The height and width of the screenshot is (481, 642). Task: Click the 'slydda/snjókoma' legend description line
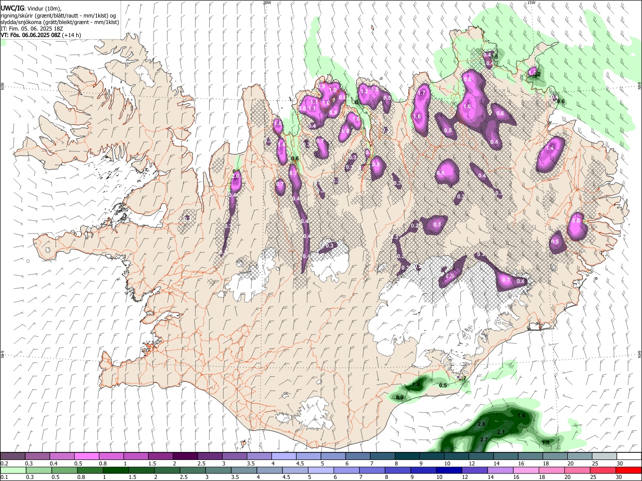60,22
